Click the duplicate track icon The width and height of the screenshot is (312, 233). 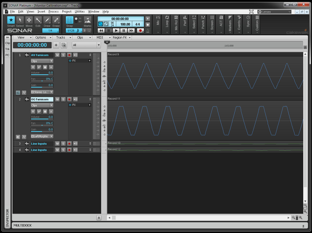(x=64, y=45)
